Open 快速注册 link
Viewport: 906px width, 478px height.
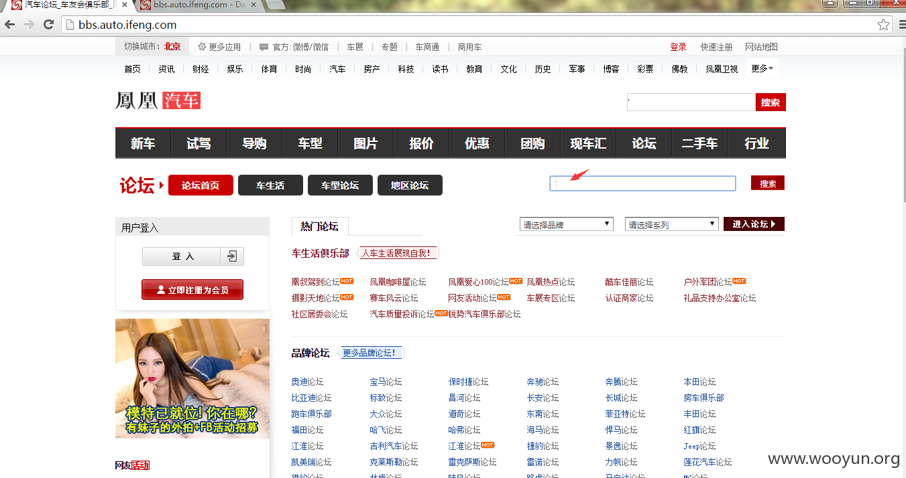716,47
